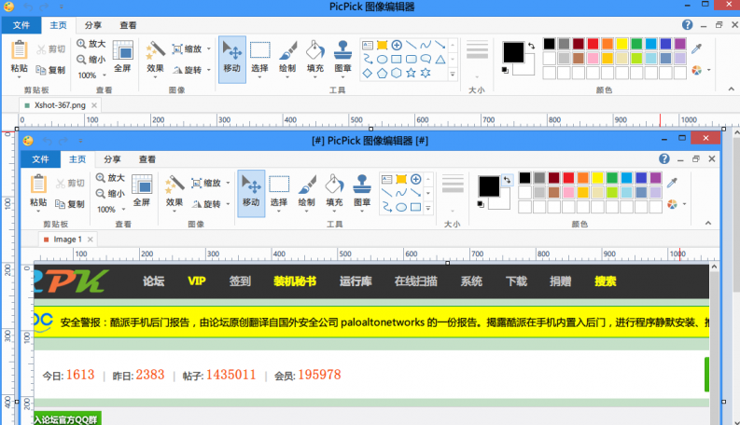This screenshot has height=425, width=740.
Task: Select the Xshot-367.png document tab
Action: (60, 105)
